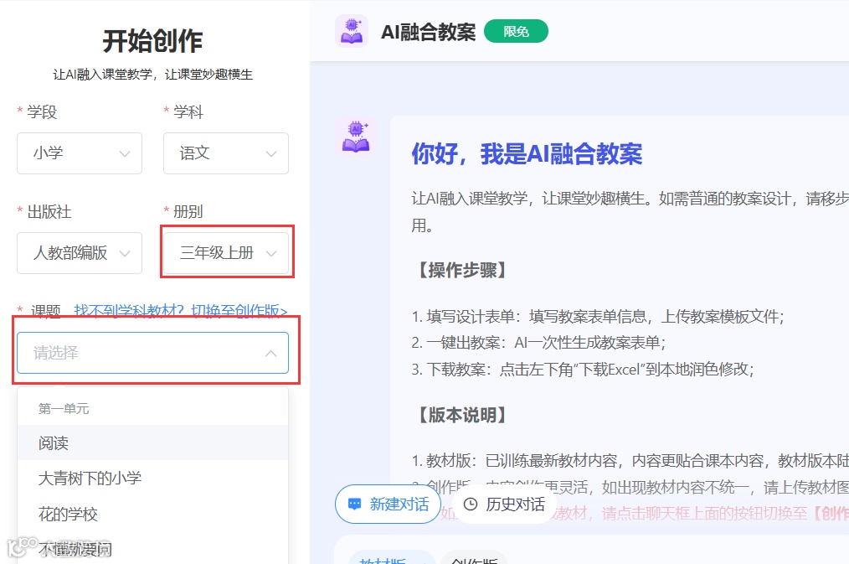Click the AI融合教案 header title
849x564 pixels.
(428, 32)
